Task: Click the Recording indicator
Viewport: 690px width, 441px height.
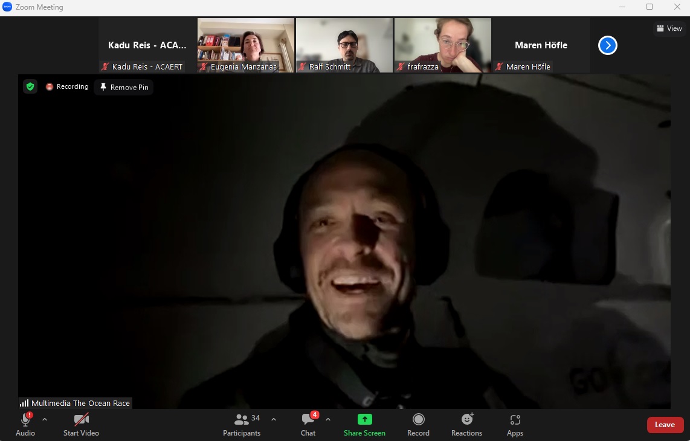Action: pyautogui.click(x=67, y=87)
